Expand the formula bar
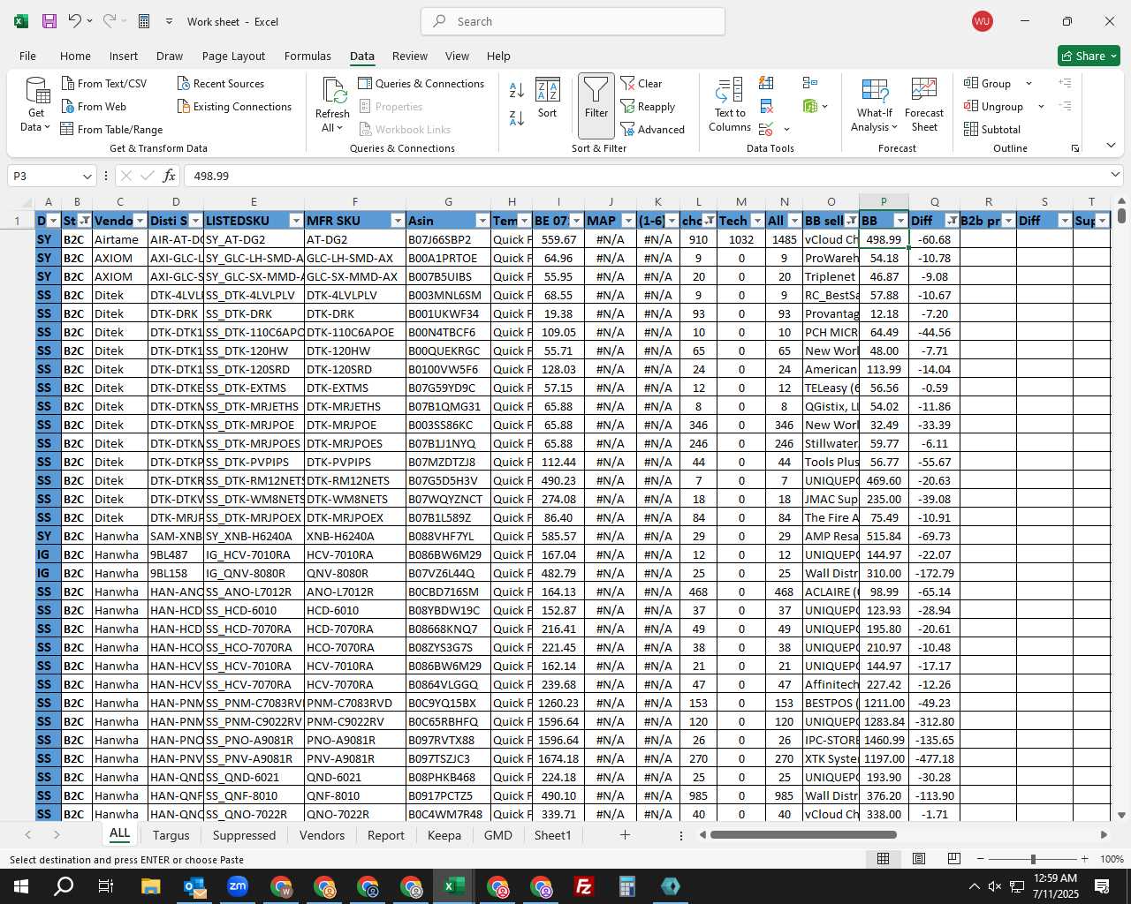The height and width of the screenshot is (904, 1131). click(1115, 176)
